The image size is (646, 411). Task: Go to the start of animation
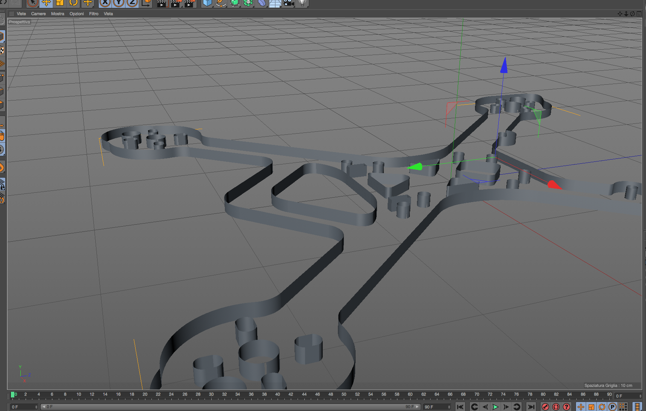(460, 407)
